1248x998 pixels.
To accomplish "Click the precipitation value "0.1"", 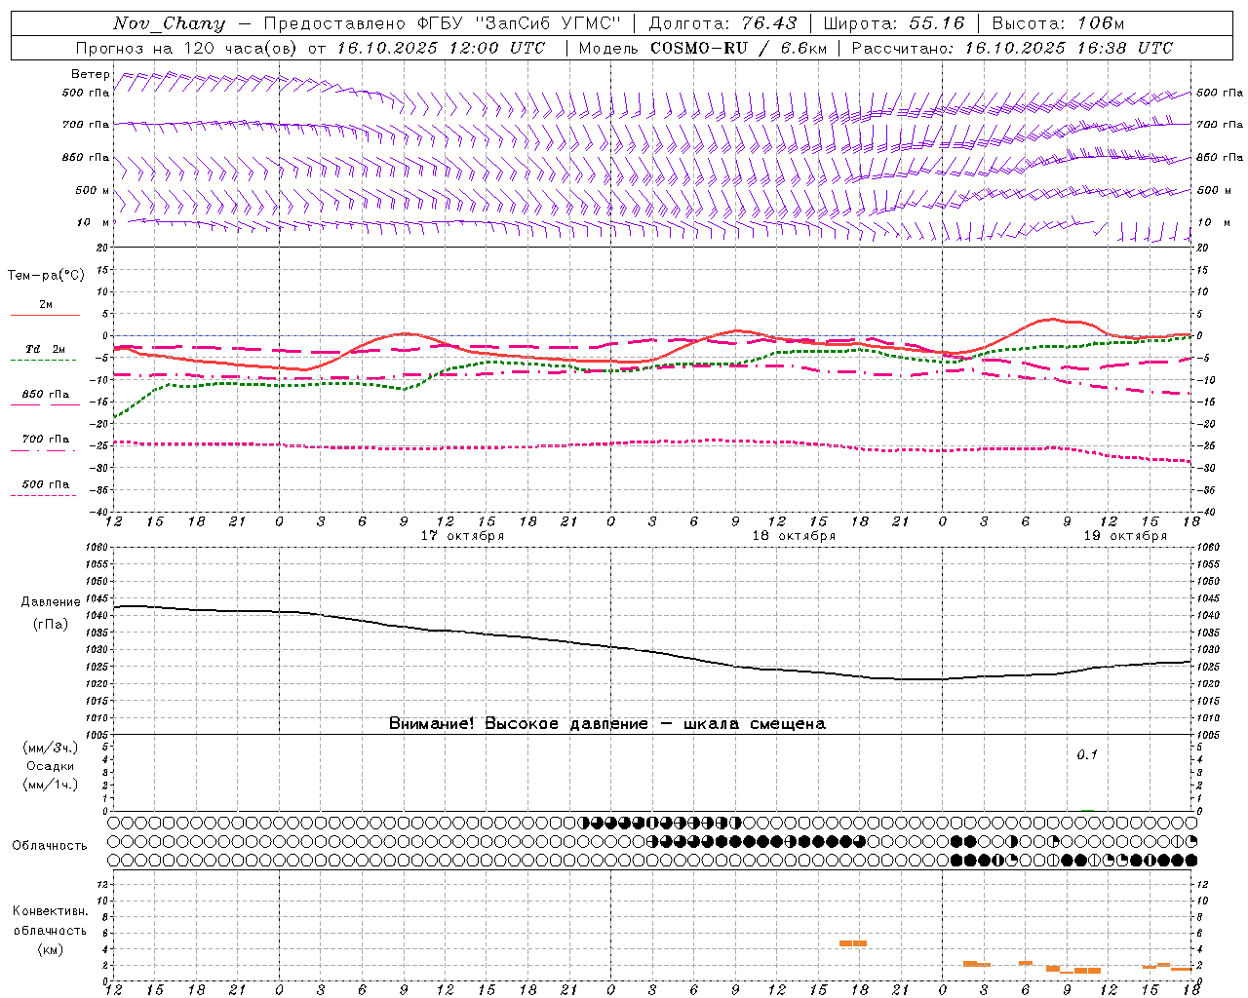I will [x=1087, y=754].
